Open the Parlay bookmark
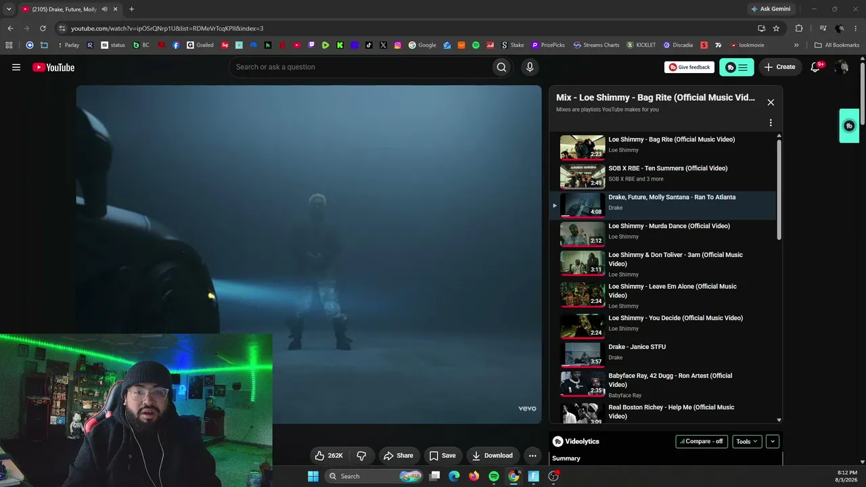This screenshot has width=866, height=487. [68, 45]
